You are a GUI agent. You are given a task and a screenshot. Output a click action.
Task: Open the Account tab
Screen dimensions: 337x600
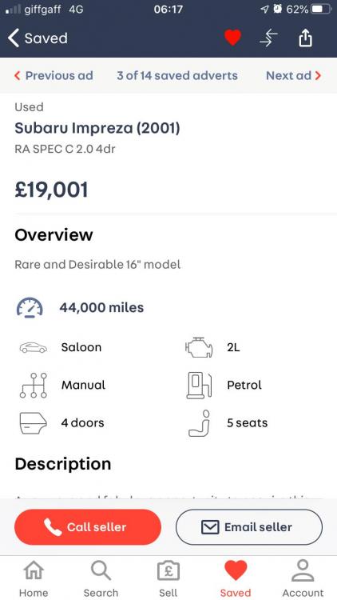click(303, 578)
